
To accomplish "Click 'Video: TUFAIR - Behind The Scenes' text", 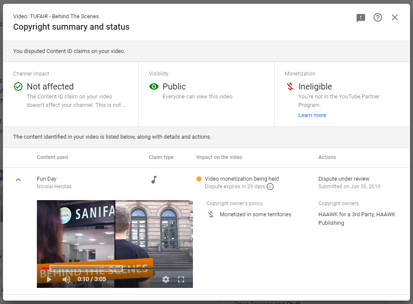I will [56, 17].
